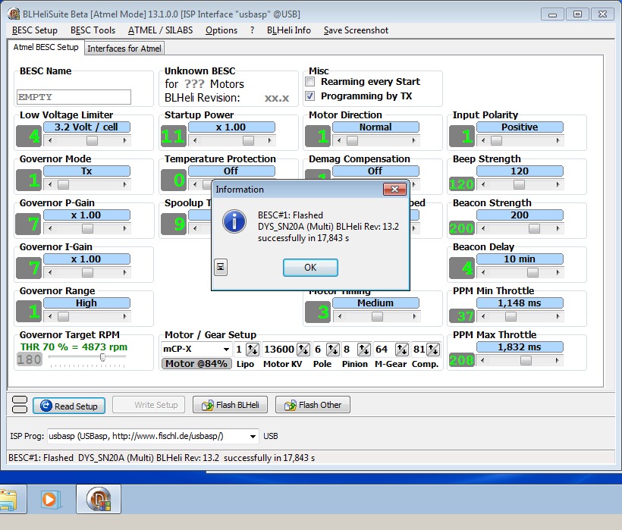This screenshot has height=530, width=622.
Task: Open the BESC Tools menu
Action: tap(93, 30)
